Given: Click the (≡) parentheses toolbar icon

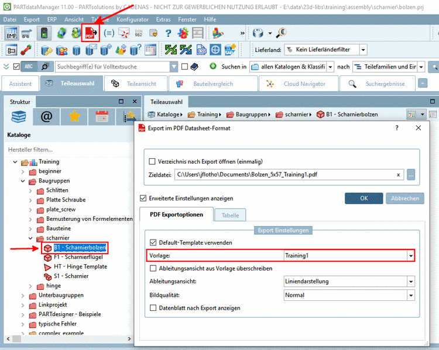Looking at the screenshot, I should (109, 33).
